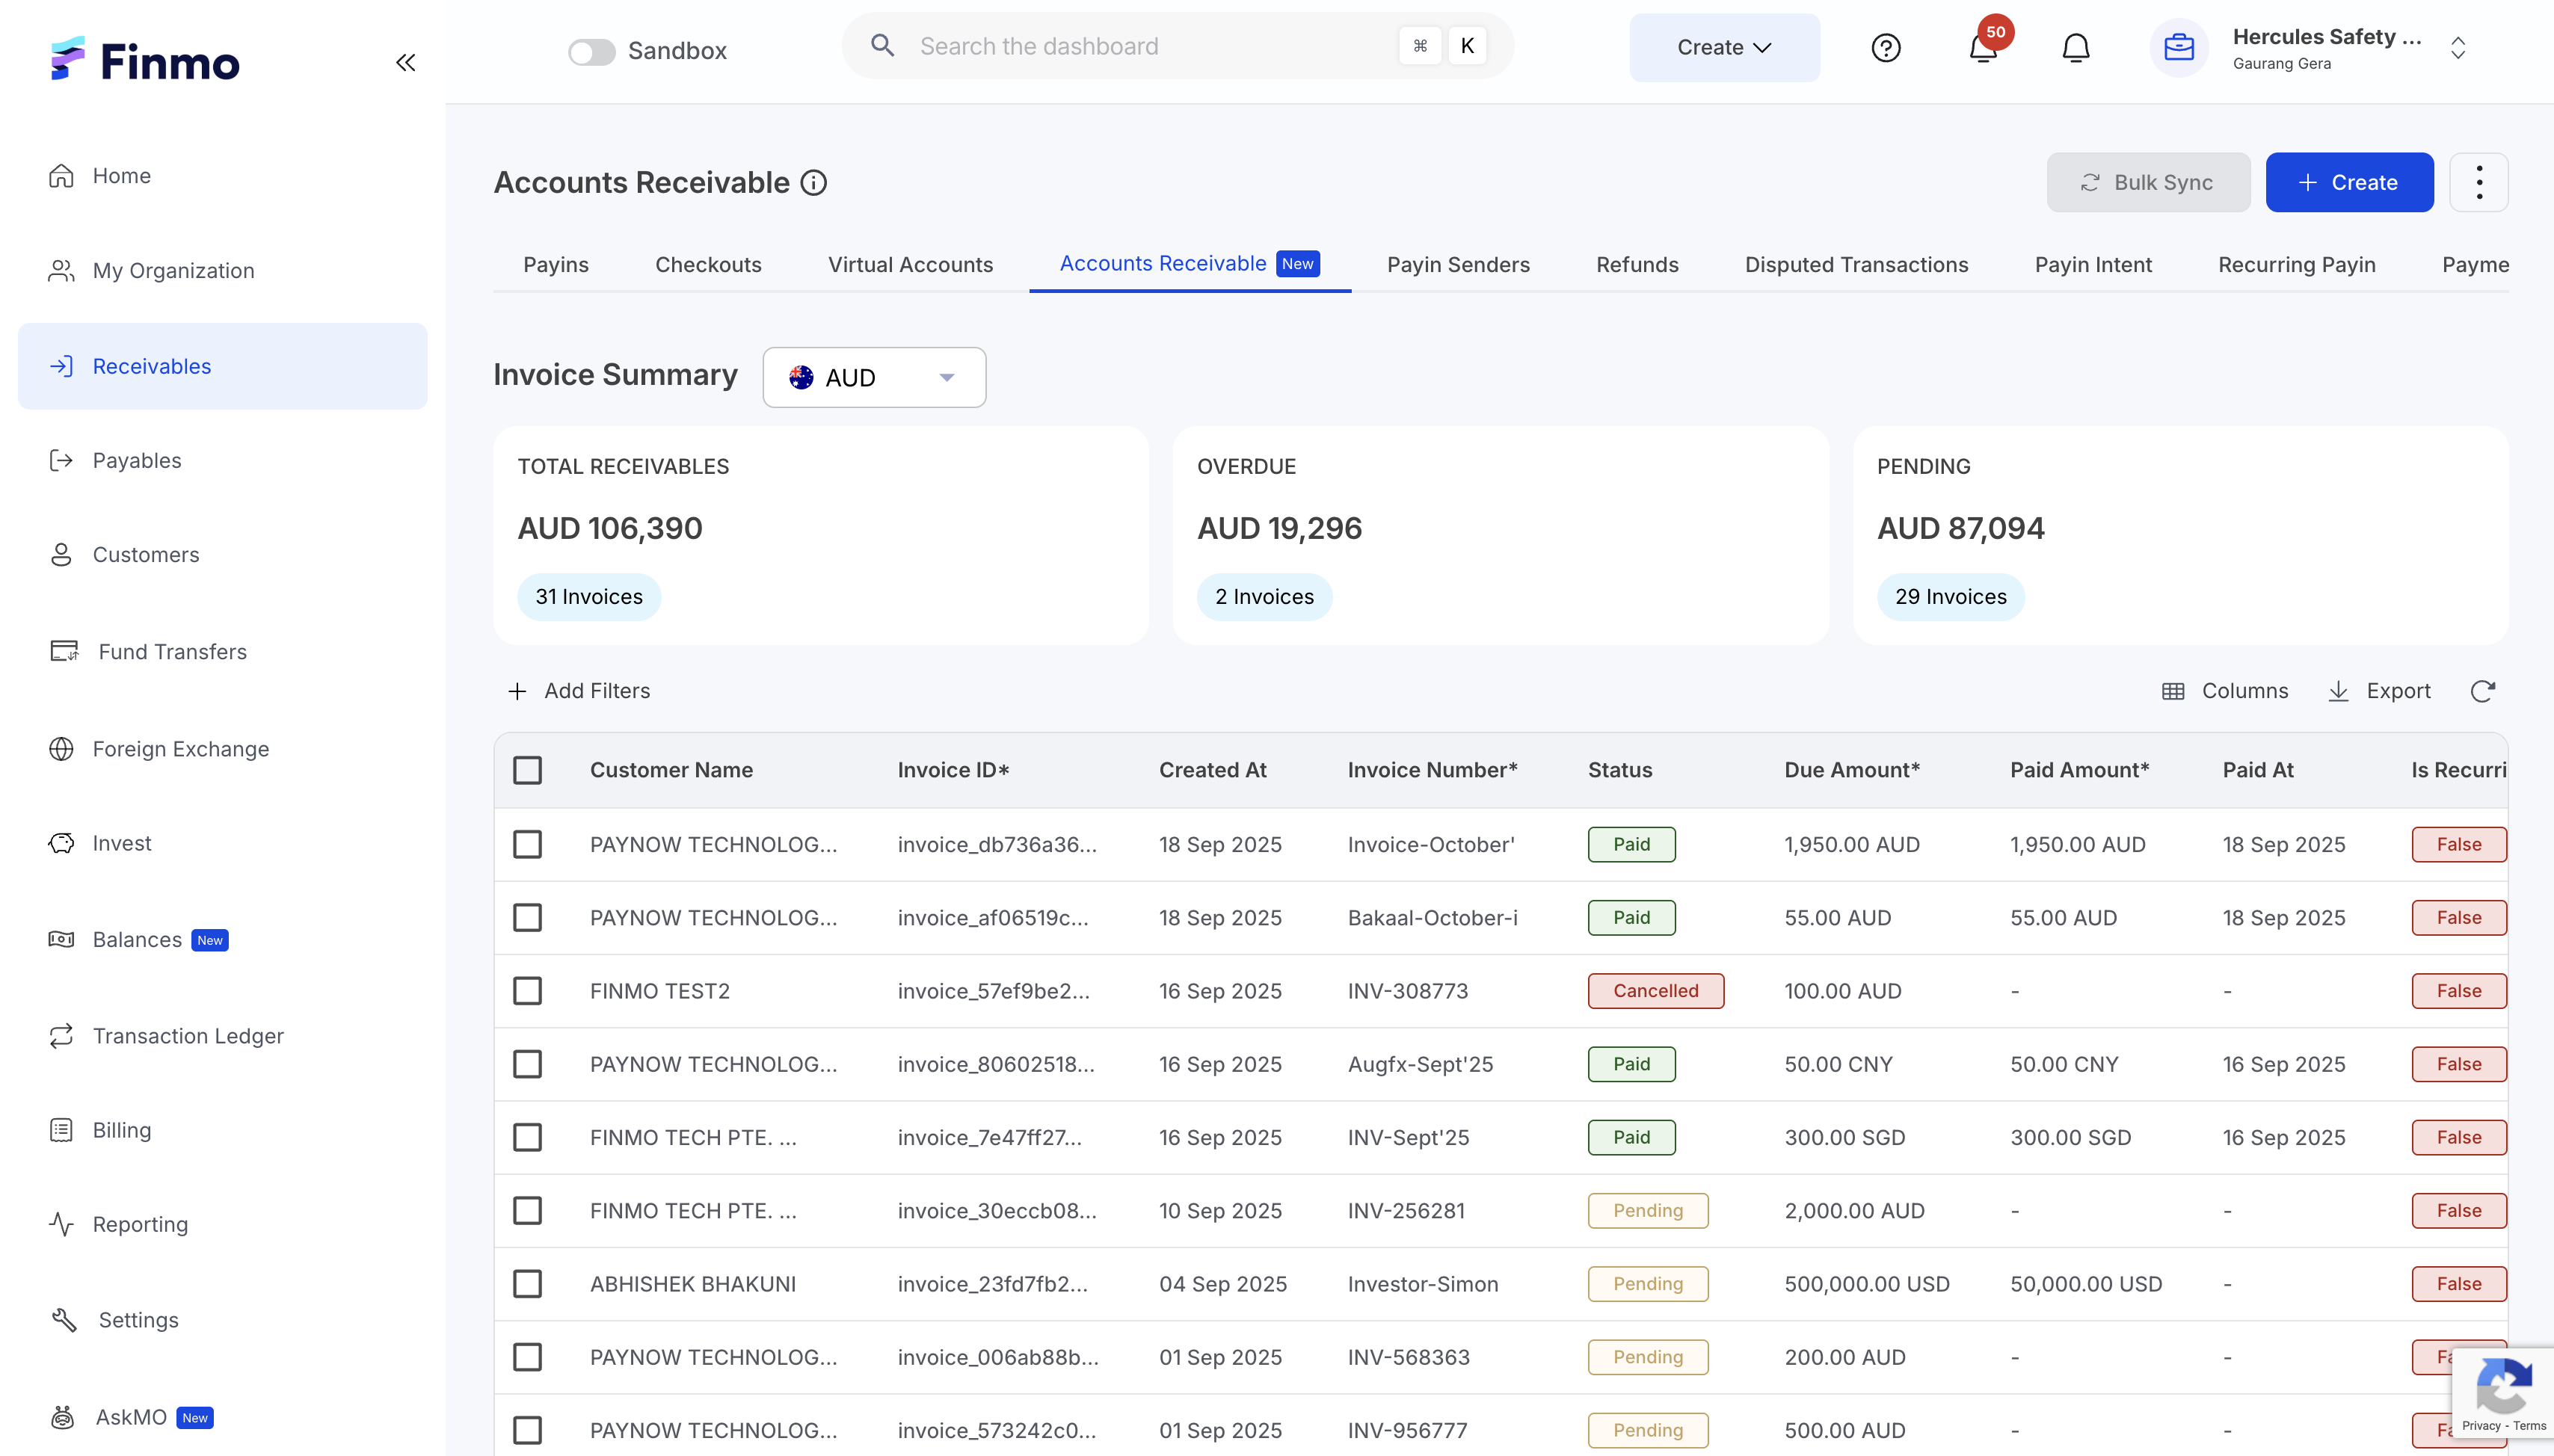Open the AUD currency dropdown
Image resolution: width=2554 pixels, height=1456 pixels.
tap(874, 377)
